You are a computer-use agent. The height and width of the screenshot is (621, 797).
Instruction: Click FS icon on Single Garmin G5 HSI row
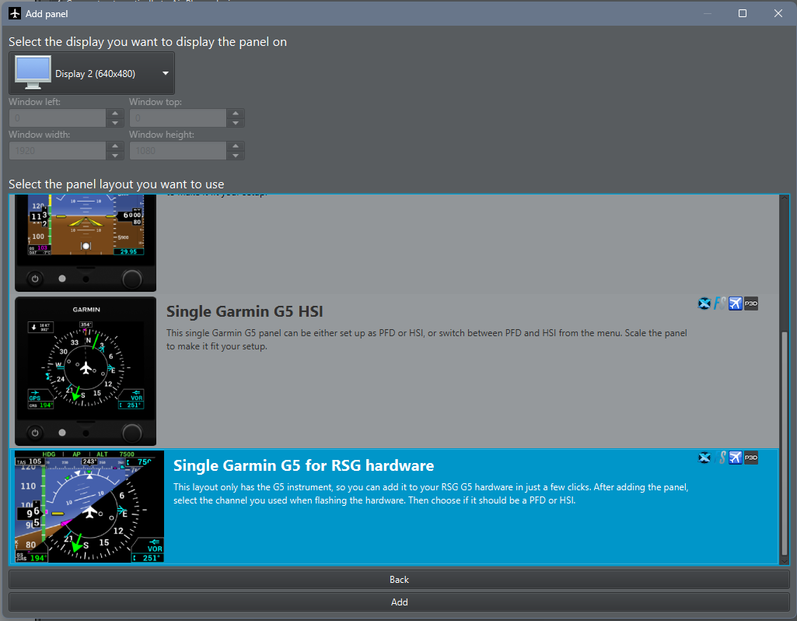721,303
